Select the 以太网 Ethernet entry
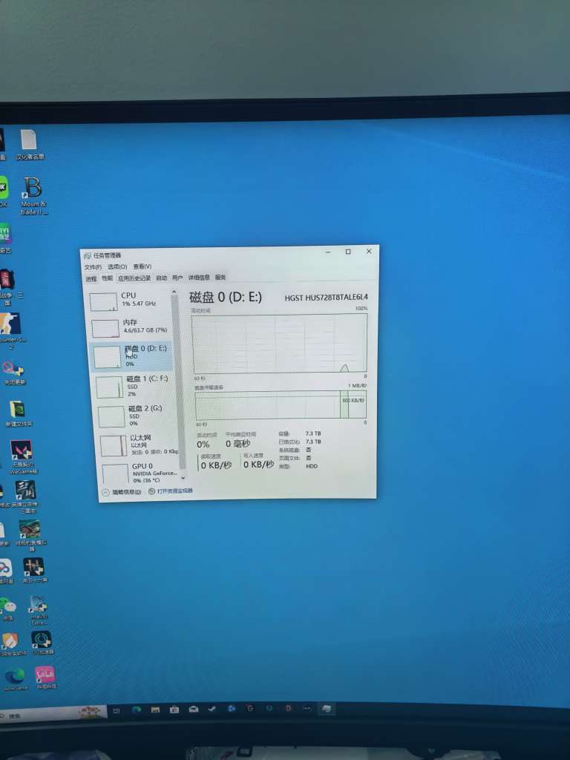This screenshot has height=760, width=570. (139, 445)
